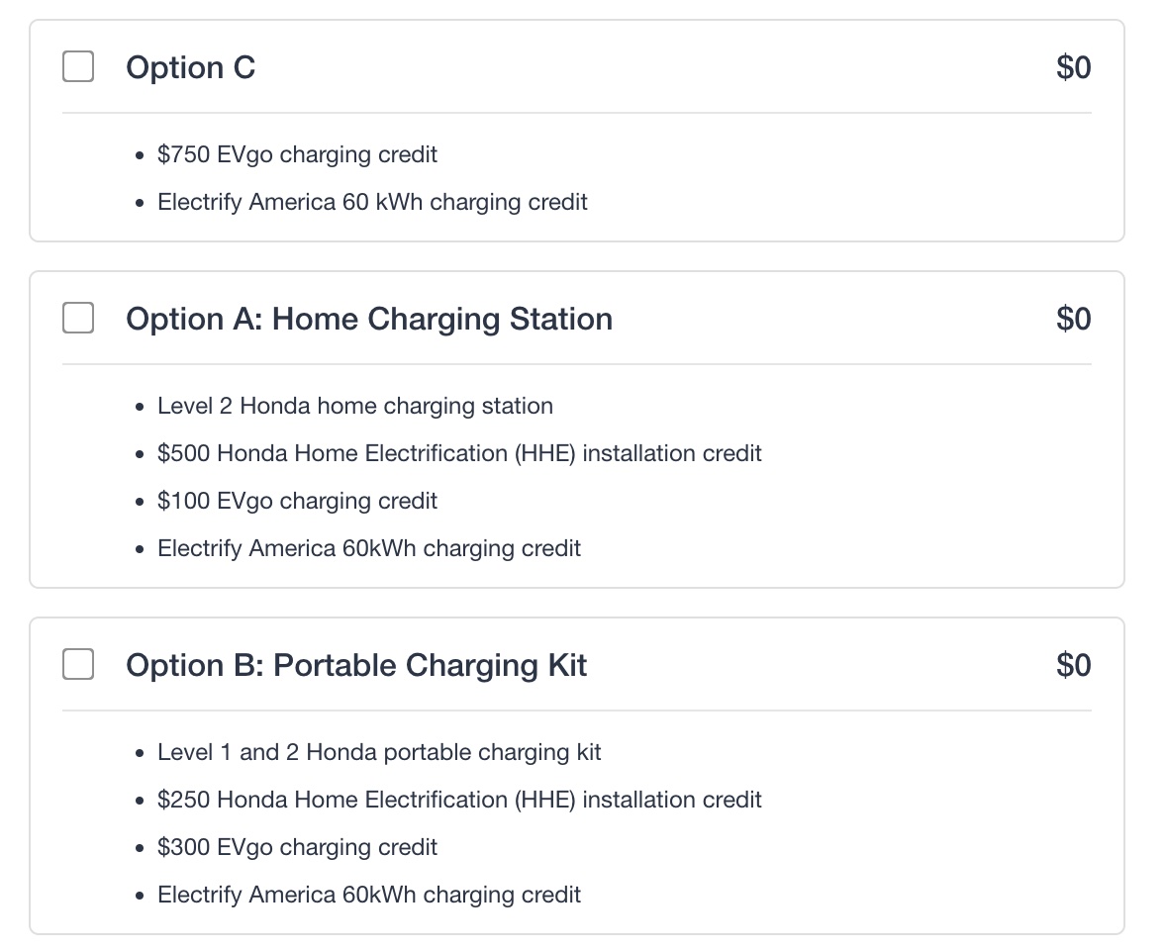The width and height of the screenshot is (1166, 950).
Task: Click Electrify America 60 kWh item in Option C
Action: point(372,202)
